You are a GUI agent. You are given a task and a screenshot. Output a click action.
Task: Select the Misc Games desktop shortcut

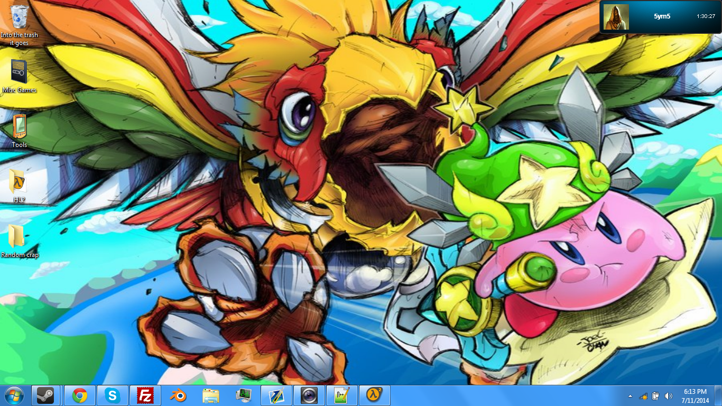[x=19, y=71]
